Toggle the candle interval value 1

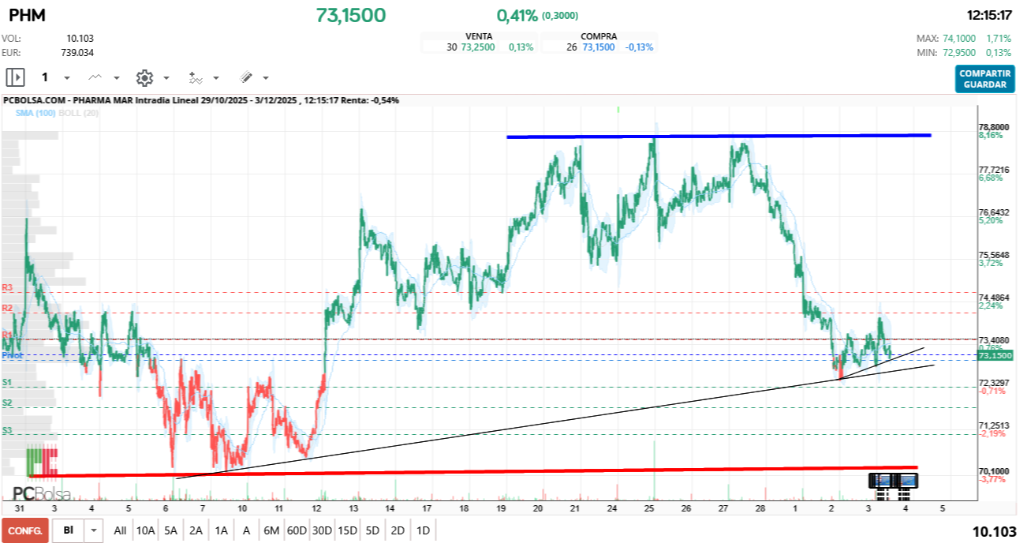tap(45, 77)
